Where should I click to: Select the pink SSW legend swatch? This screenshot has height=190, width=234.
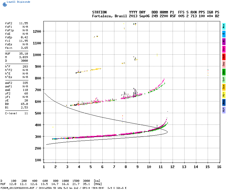(224, 64)
